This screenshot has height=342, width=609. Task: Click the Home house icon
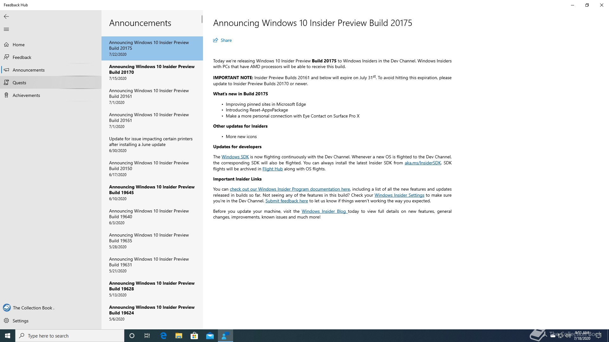pyautogui.click(x=6, y=45)
